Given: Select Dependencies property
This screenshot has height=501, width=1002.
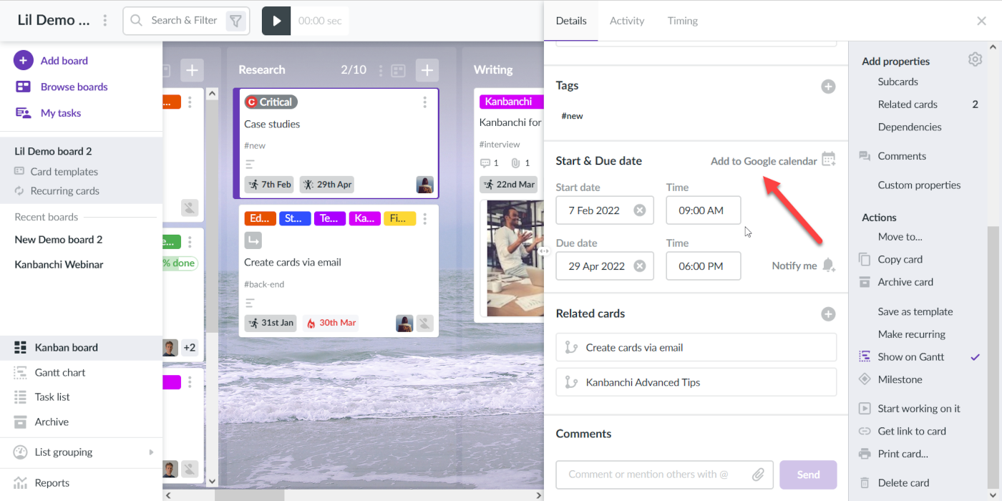Looking at the screenshot, I should [x=910, y=127].
